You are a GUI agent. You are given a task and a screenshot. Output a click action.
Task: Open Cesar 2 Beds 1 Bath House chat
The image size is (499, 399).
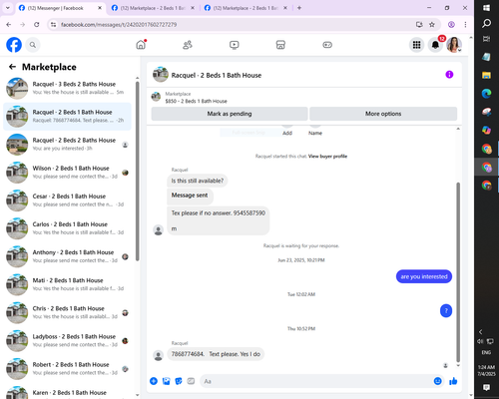click(x=67, y=200)
